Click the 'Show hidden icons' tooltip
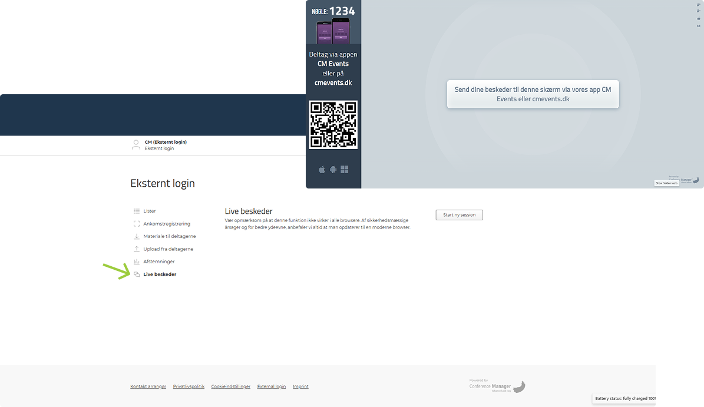704x407 pixels. tap(666, 183)
